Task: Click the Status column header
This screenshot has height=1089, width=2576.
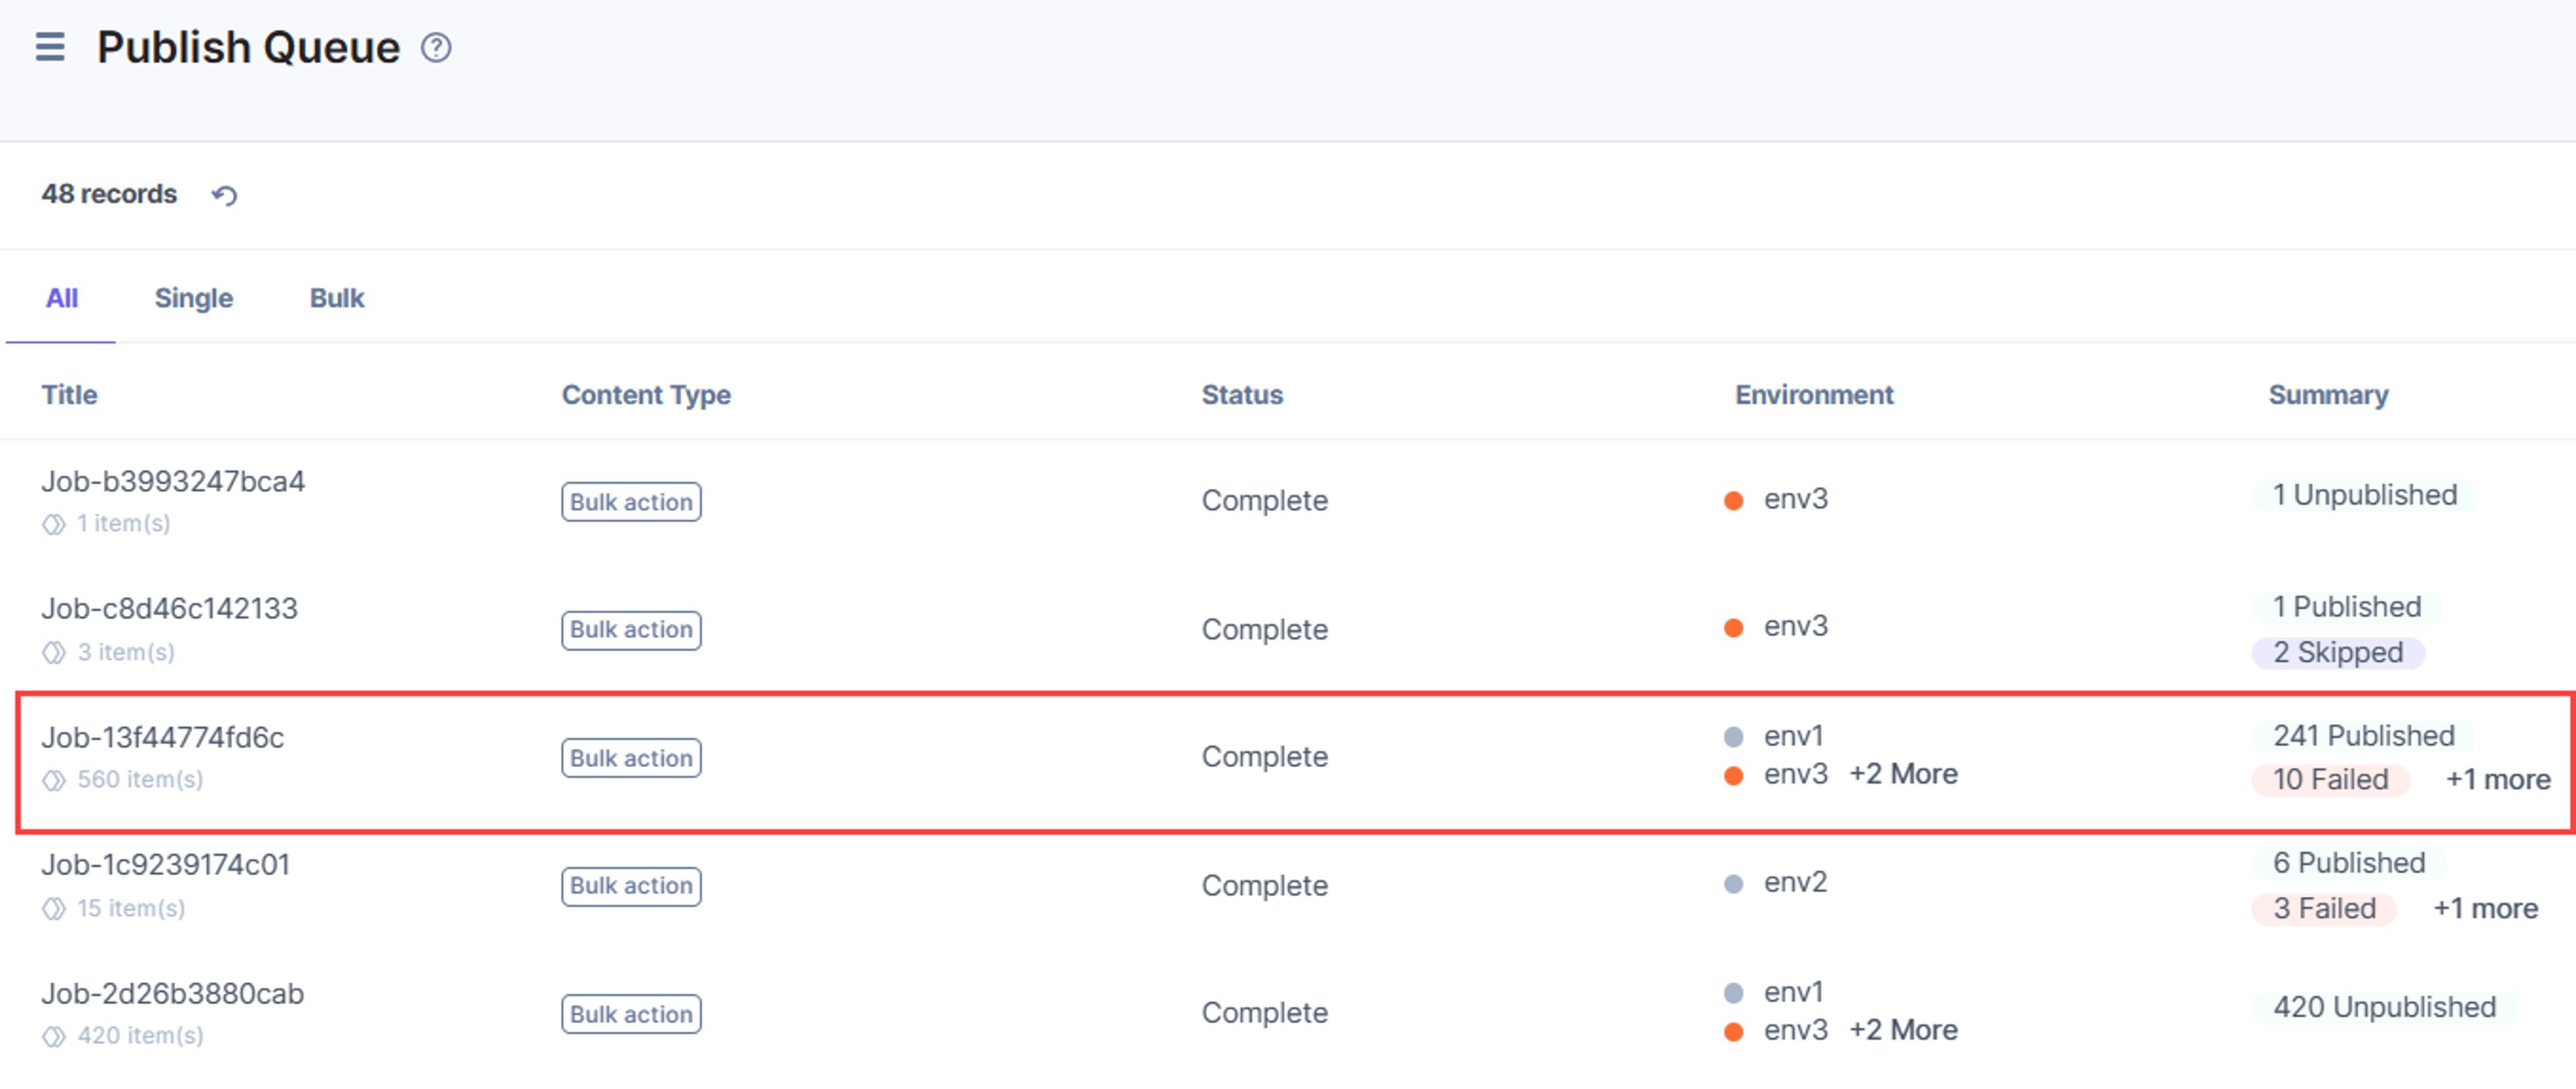Action: tap(1242, 395)
